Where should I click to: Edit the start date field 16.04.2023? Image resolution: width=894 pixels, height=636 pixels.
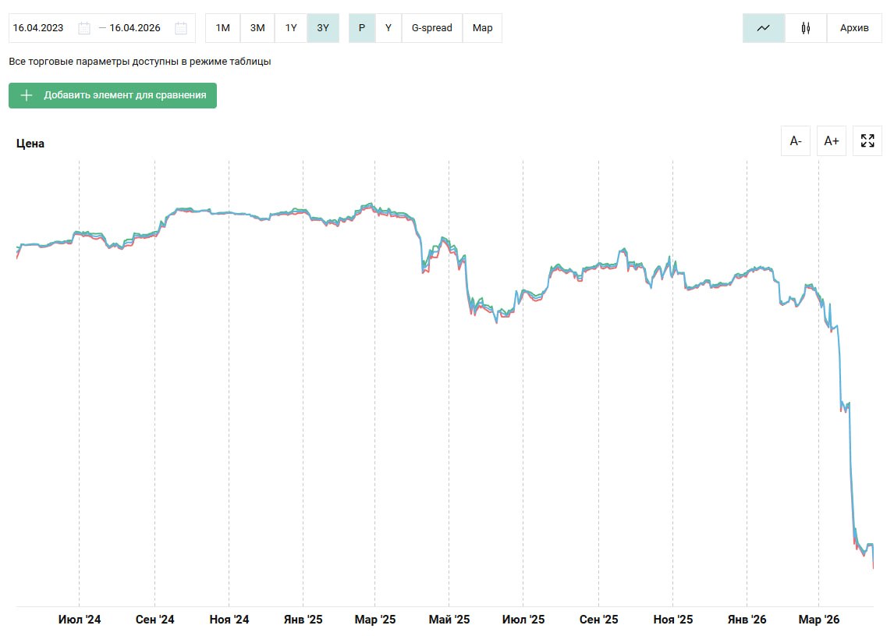39,28
